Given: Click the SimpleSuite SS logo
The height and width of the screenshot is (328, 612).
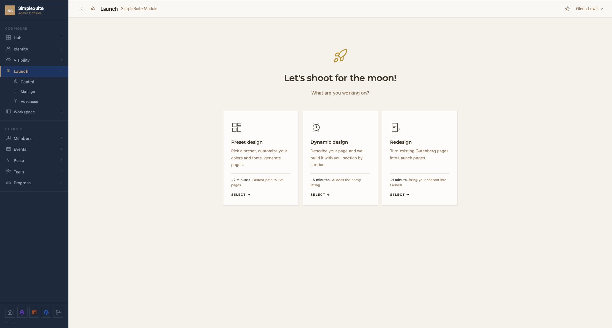Looking at the screenshot, I should pos(10,11).
